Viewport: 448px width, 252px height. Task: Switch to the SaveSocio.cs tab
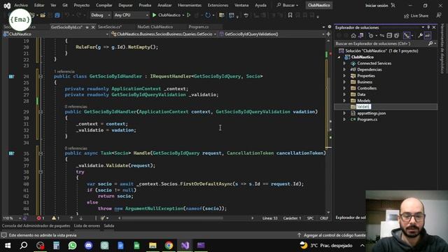coord(110,27)
